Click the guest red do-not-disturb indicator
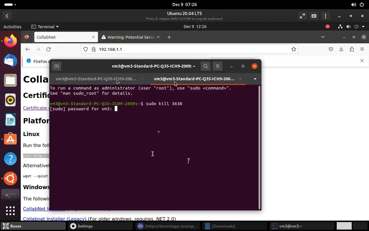 coord(327,27)
